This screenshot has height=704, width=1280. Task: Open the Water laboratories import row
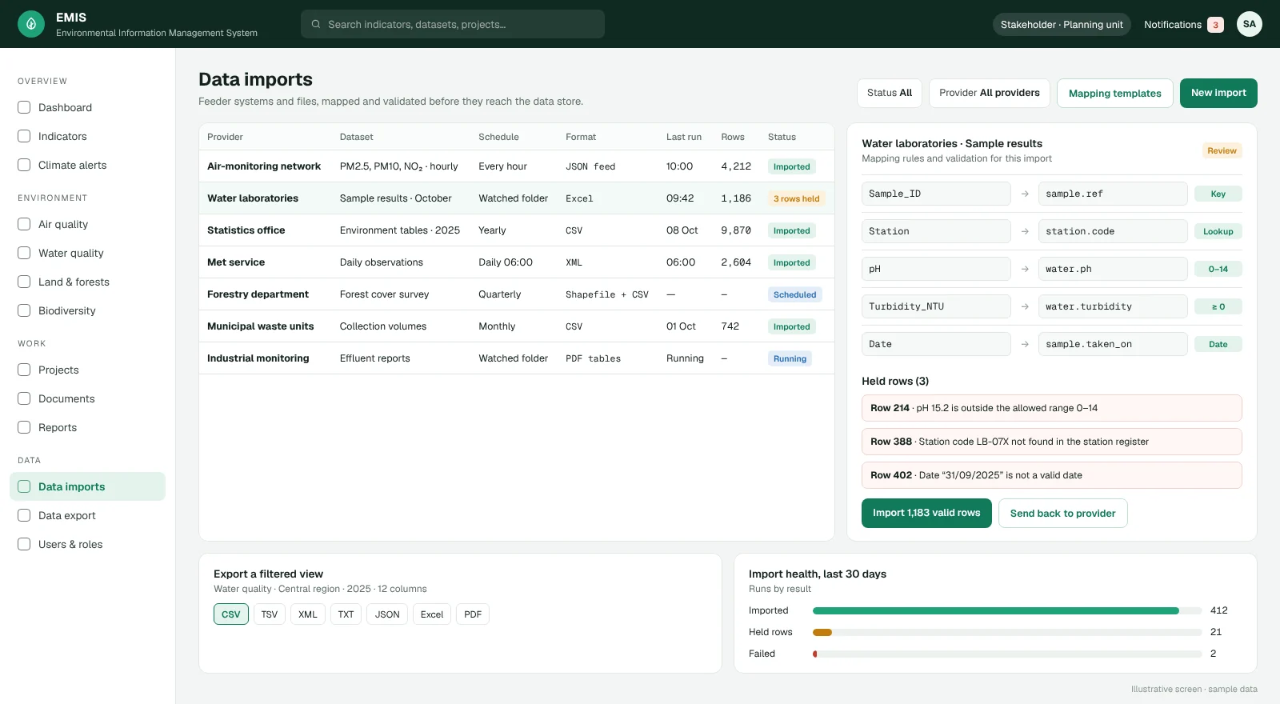click(x=517, y=198)
